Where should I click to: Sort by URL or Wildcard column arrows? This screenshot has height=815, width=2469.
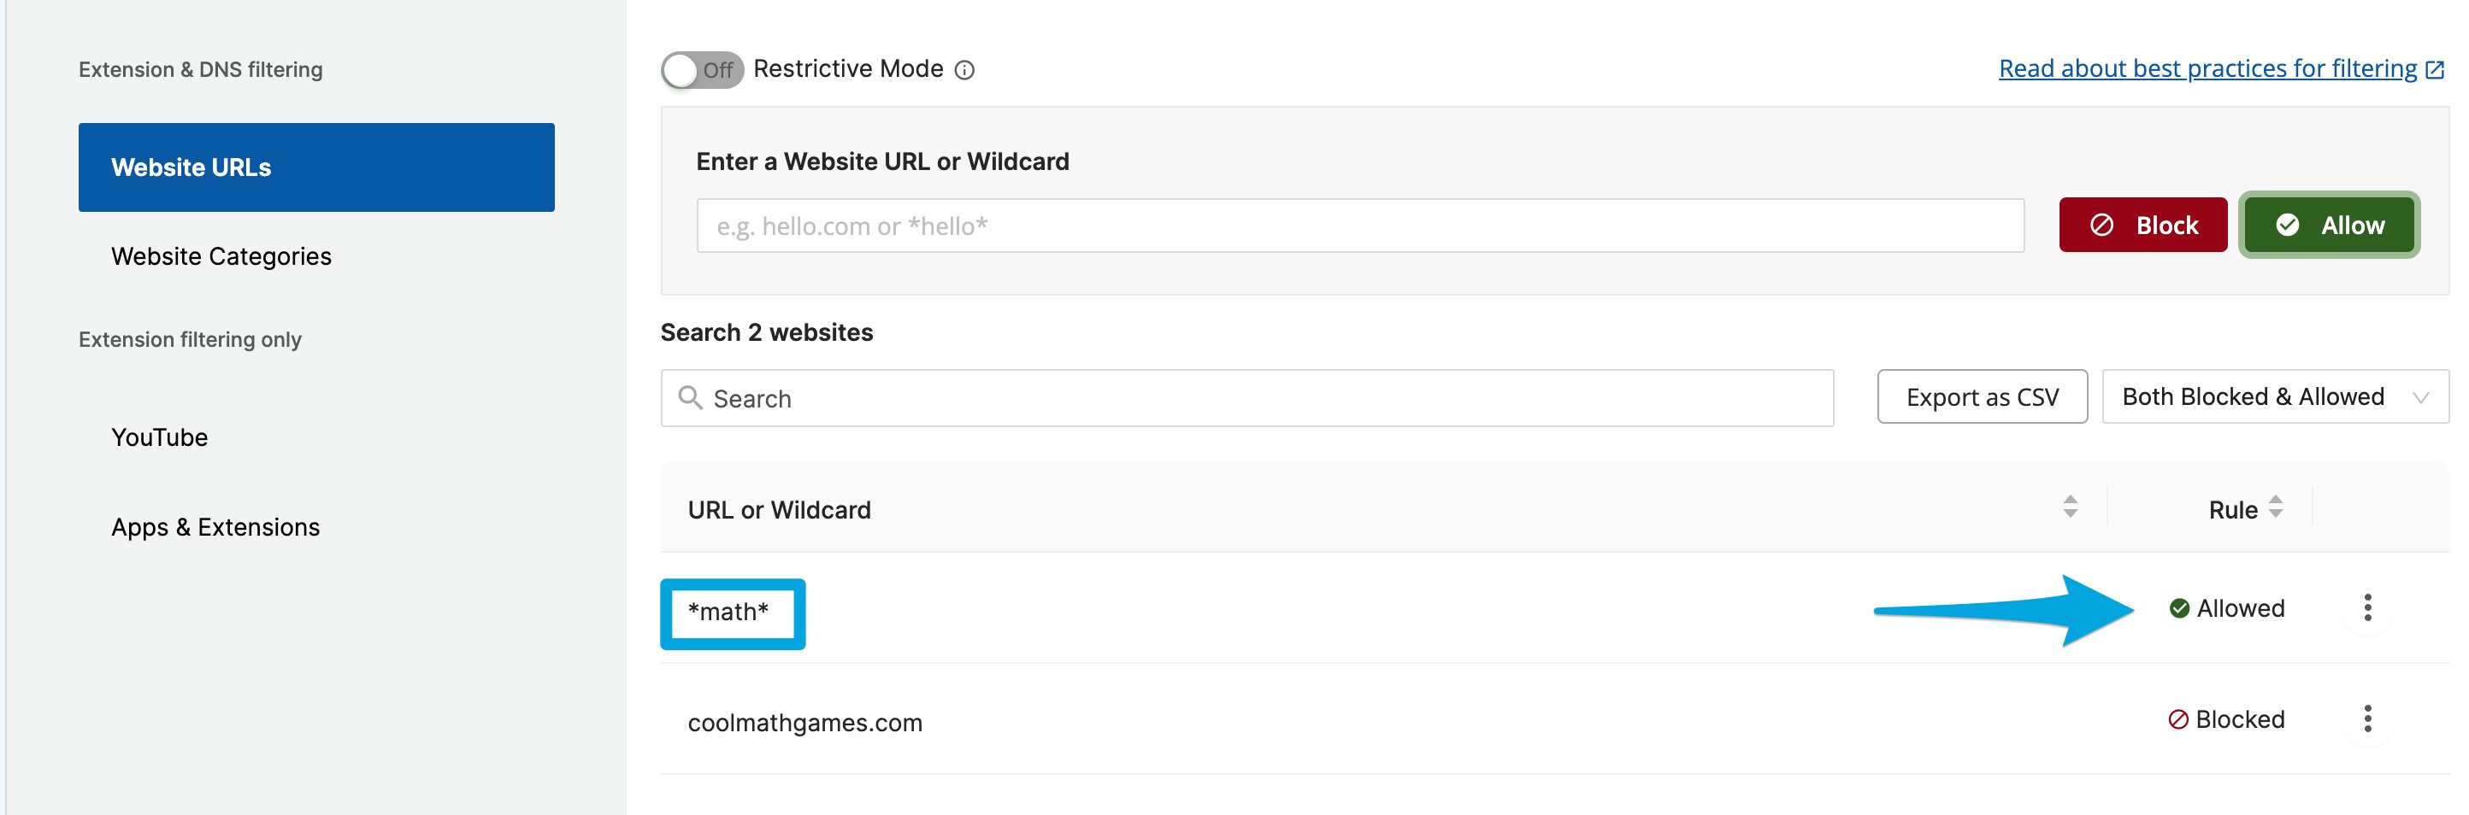click(2071, 507)
